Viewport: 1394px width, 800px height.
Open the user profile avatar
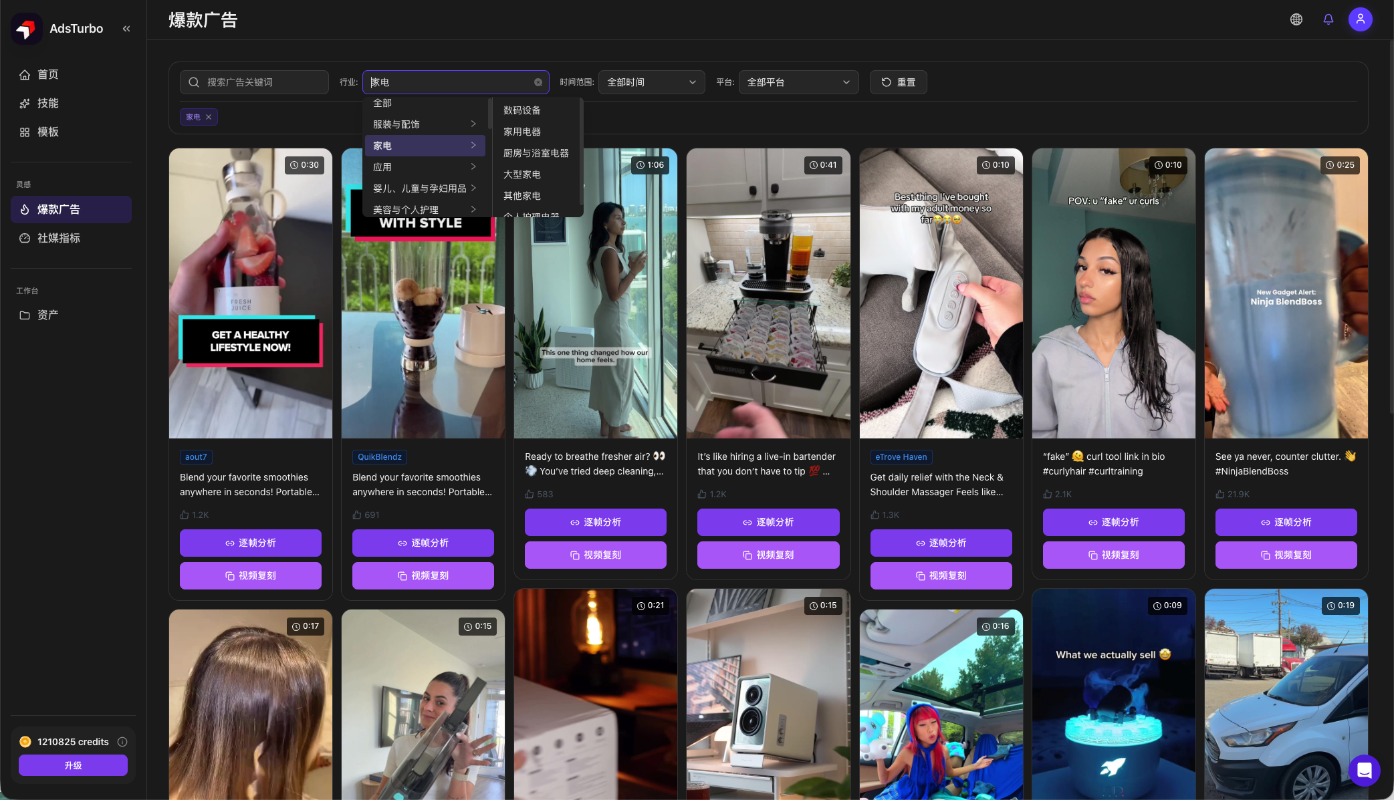point(1360,19)
